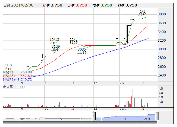The width and height of the screenshot is (177, 127).
Task: Click the left range slider handle
Action: (x=94, y=117)
